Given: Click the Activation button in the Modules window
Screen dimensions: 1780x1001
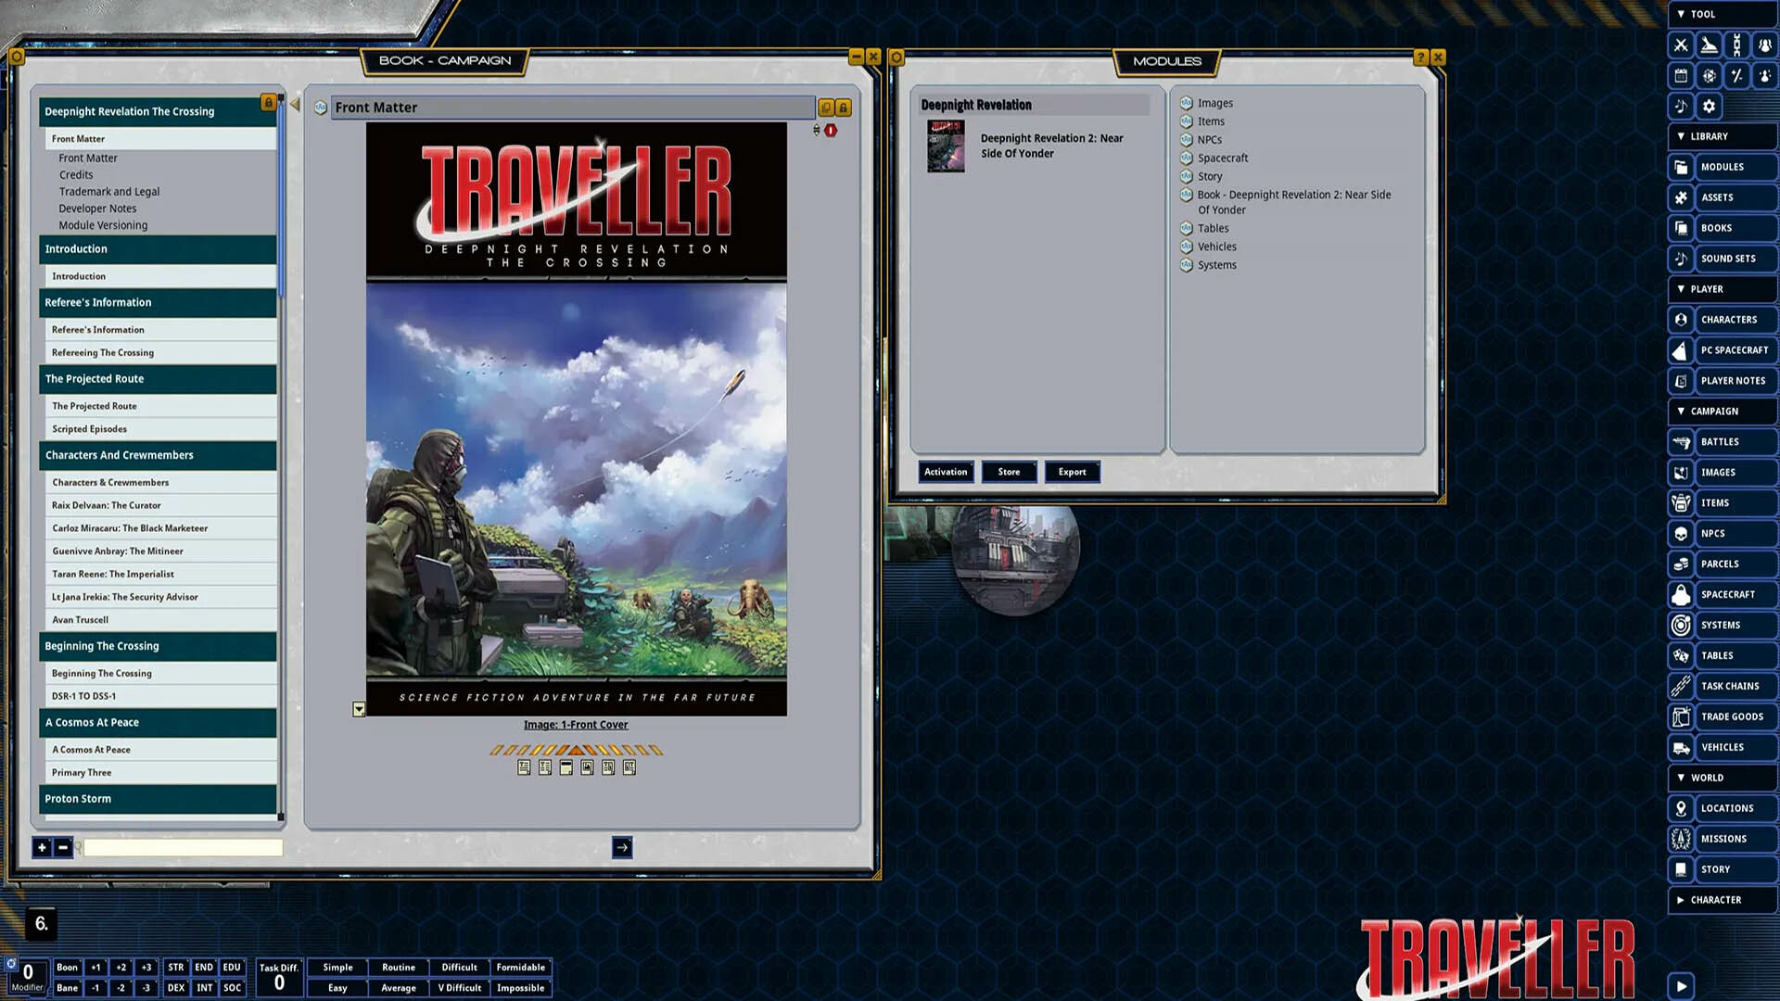Looking at the screenshot, I should coord(945,472).
